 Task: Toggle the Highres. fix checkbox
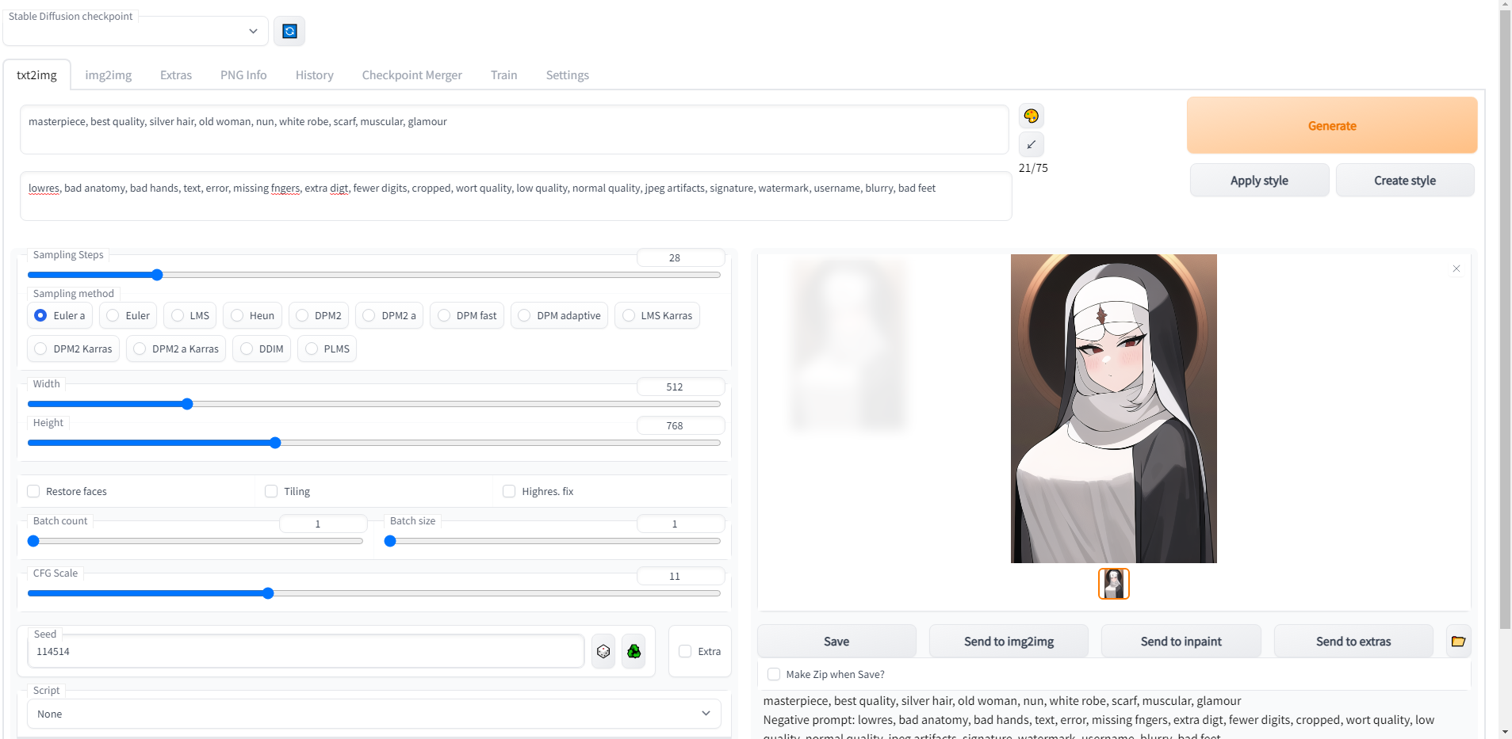(509, 491)
